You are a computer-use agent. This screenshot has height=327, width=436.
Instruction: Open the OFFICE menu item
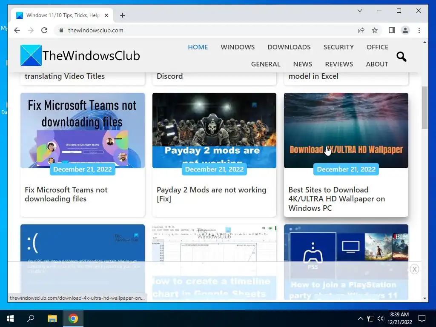coord(377,47)
